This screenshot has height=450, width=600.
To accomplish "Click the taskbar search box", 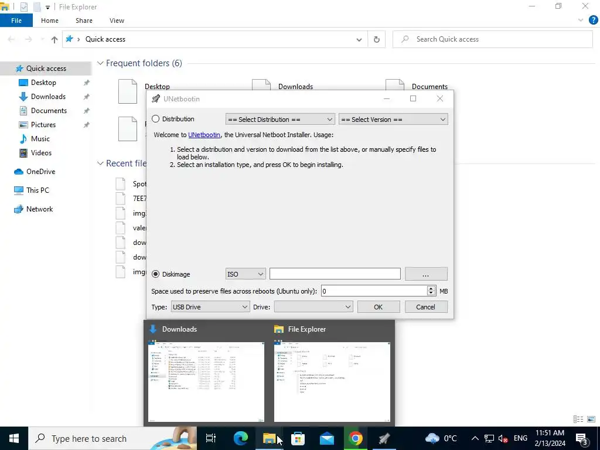I will 112,438.
